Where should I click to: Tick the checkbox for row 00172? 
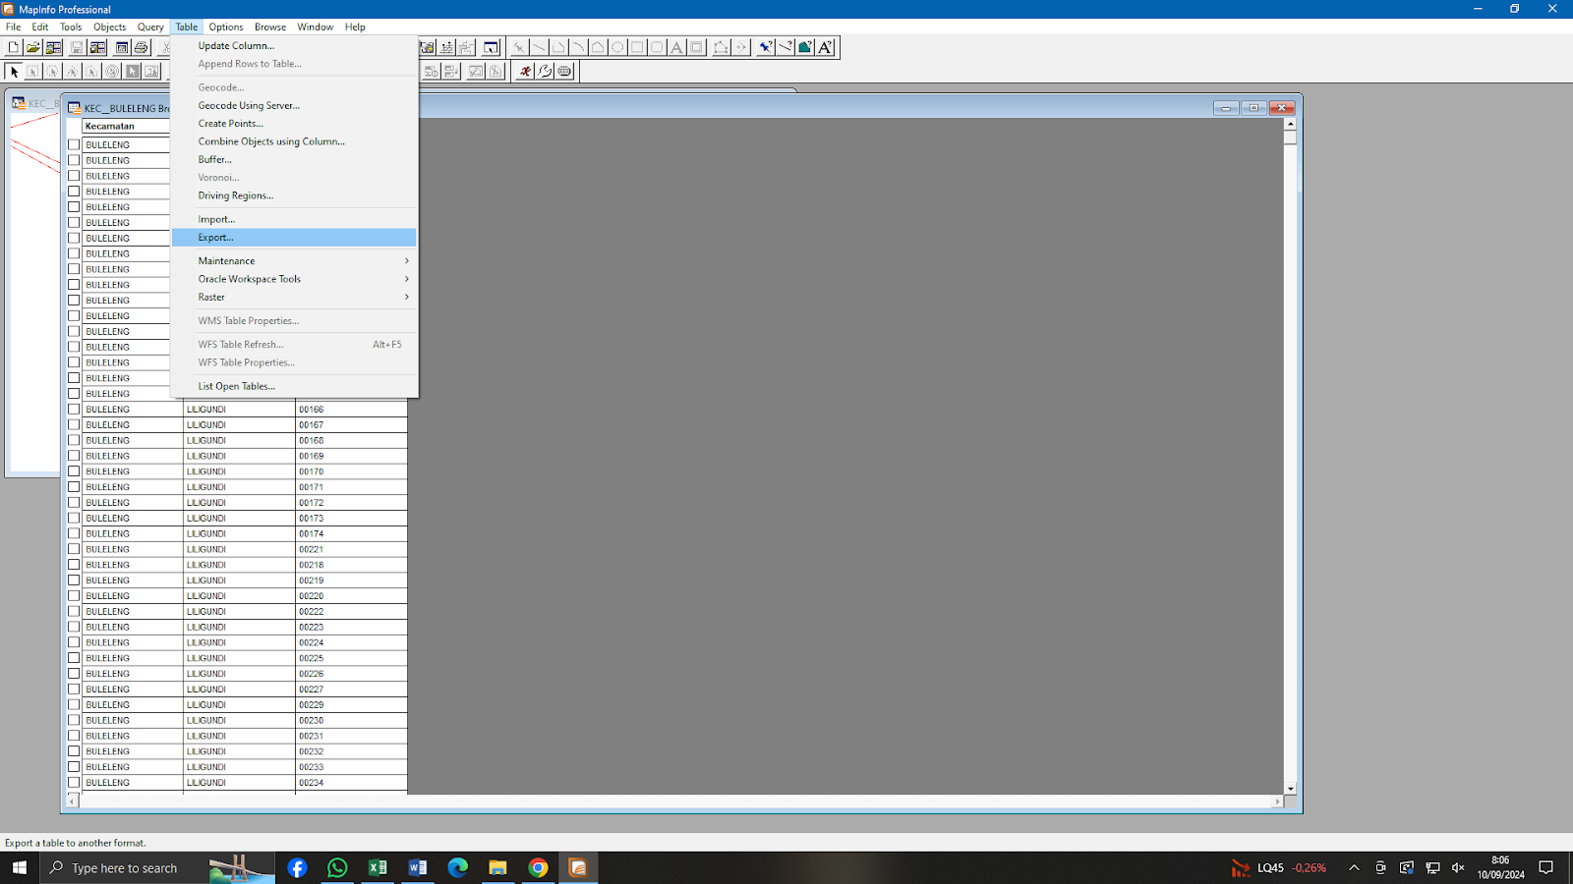click(74, 502)
